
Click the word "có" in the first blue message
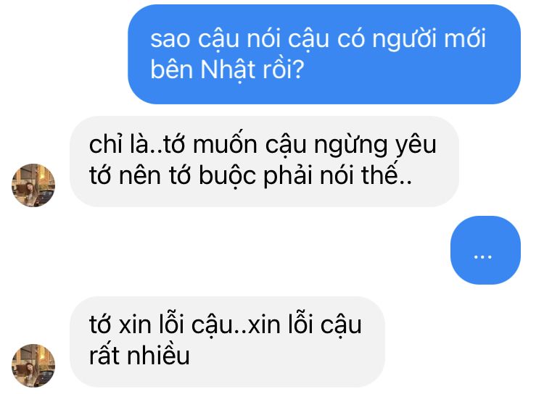point(350,38)
